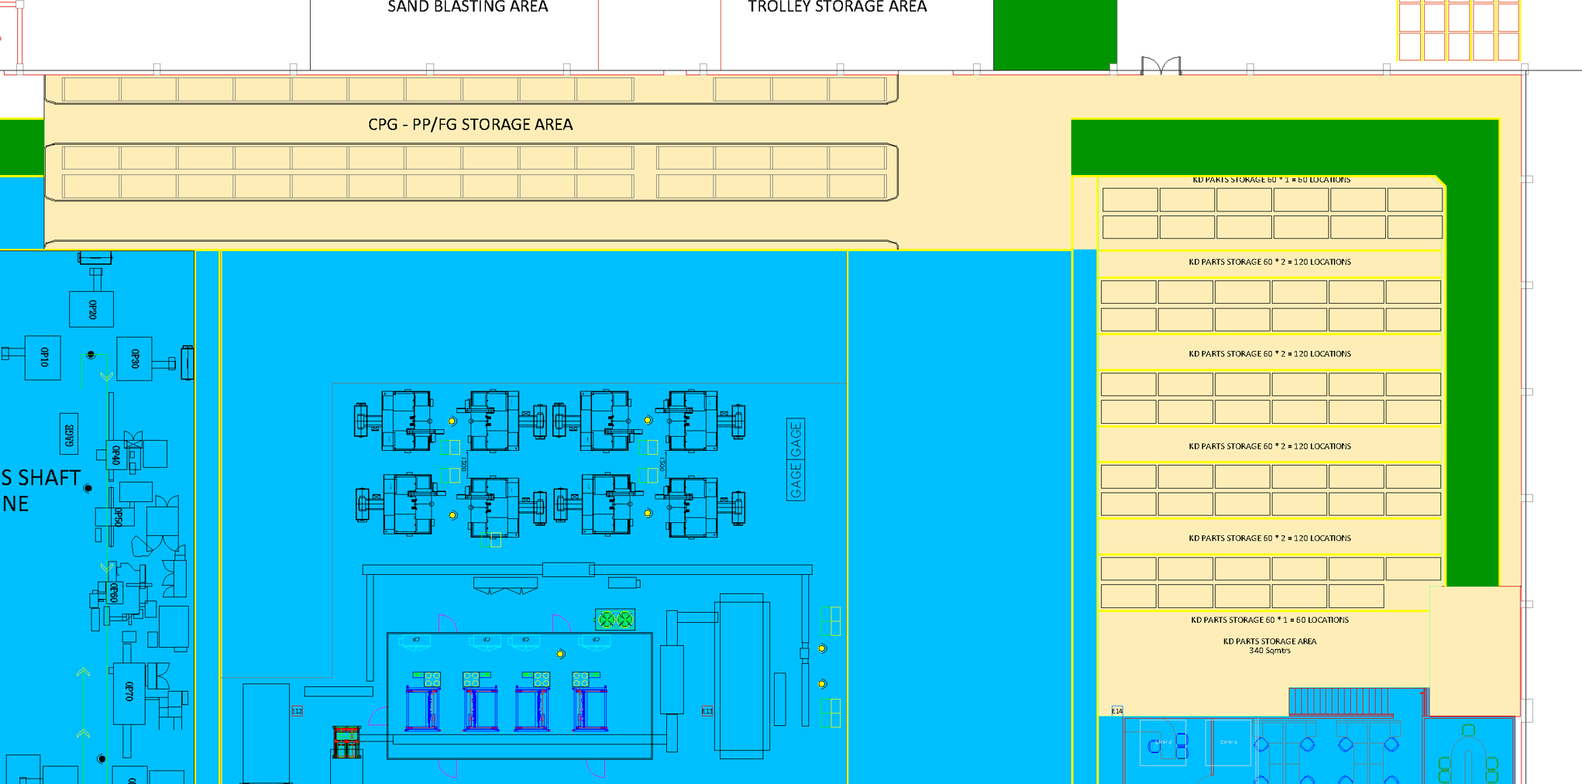Select the CMM-1 room box
Viewport: 1582px width, 784px height.
(x=1228, y=742)
